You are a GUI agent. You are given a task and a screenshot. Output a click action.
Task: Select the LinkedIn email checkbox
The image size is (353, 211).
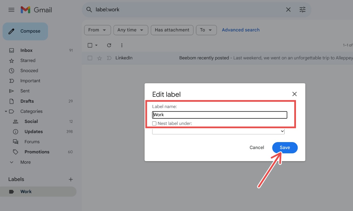tap(90, 58)
